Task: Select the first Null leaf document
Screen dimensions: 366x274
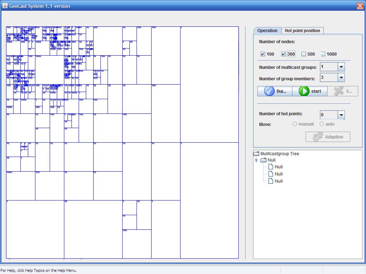Action: 278,167
